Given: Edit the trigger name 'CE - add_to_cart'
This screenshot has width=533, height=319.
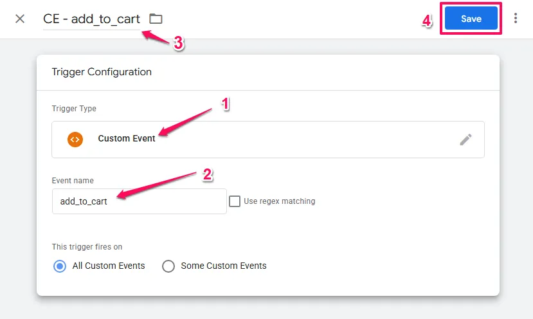Looking at the screenshot, I should tap(91, 19).
